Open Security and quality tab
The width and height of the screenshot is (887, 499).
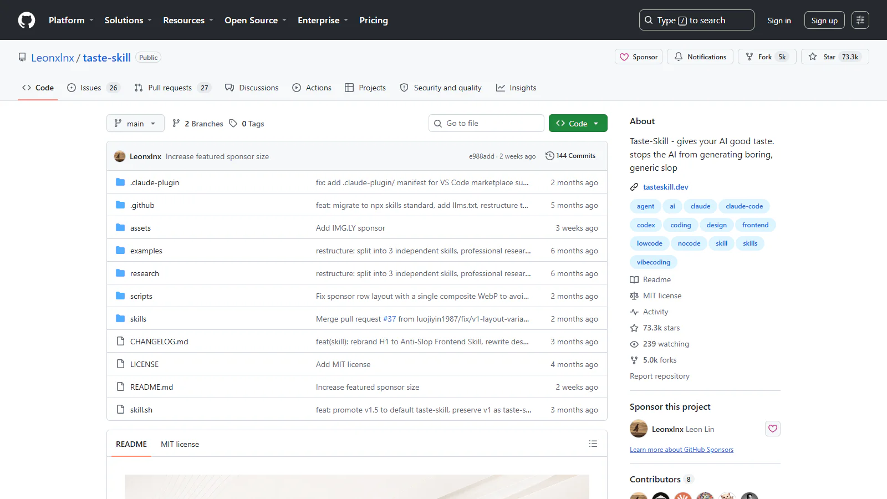pyautogui.click(x=441, y=88)
